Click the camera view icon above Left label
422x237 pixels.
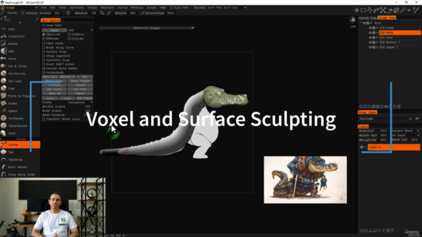(353, 20)
